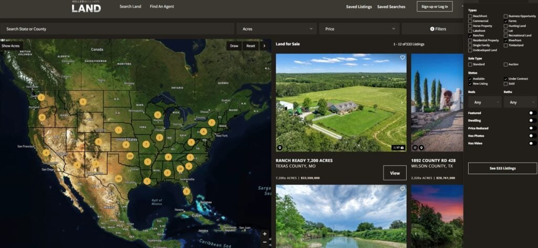Image resolution: width=538 pixels, height=248 pixels.
Task: Open the 1/87 photo counter camera icon
Action: point(399,148)
